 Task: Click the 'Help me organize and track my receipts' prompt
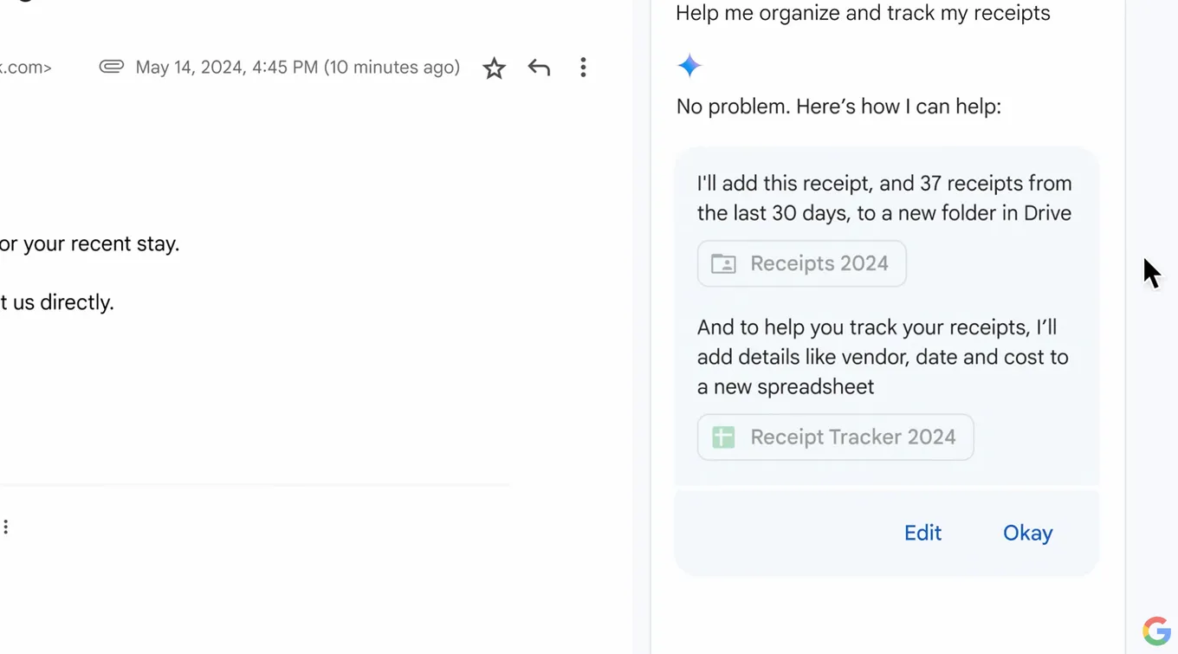click(863, 13)
